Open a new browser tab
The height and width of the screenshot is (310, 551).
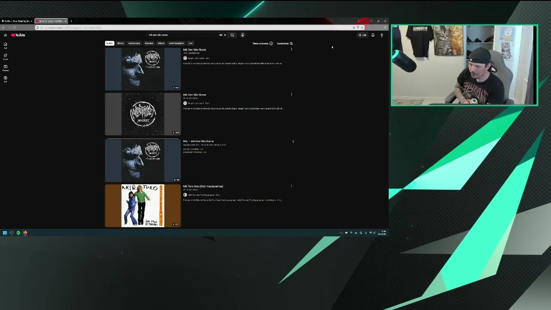[71, 21]
